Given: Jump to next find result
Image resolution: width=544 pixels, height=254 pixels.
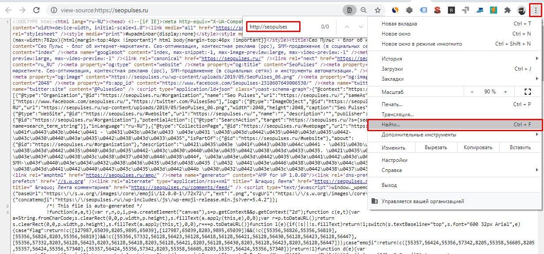Looking at the screenshot, I should 361,27.
